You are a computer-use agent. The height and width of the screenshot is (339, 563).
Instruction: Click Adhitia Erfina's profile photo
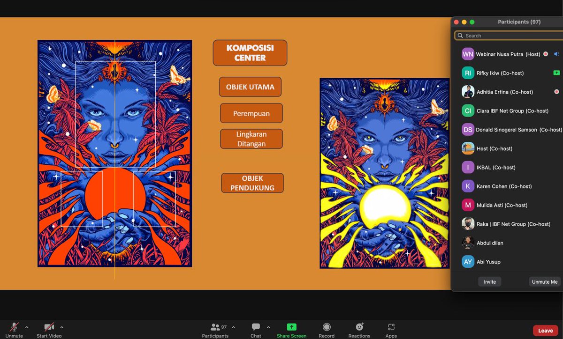468,92
